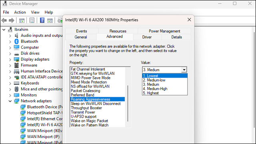Click the Bluetooth category icon
The image size is (256, 144).
[x=16, y=42]
